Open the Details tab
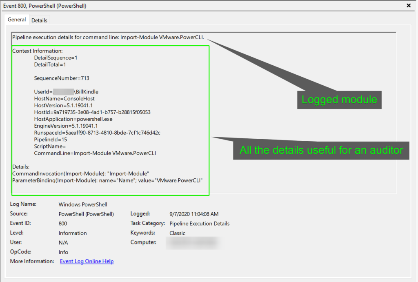This screenshot has width=418, height=282. coord(39,20)
